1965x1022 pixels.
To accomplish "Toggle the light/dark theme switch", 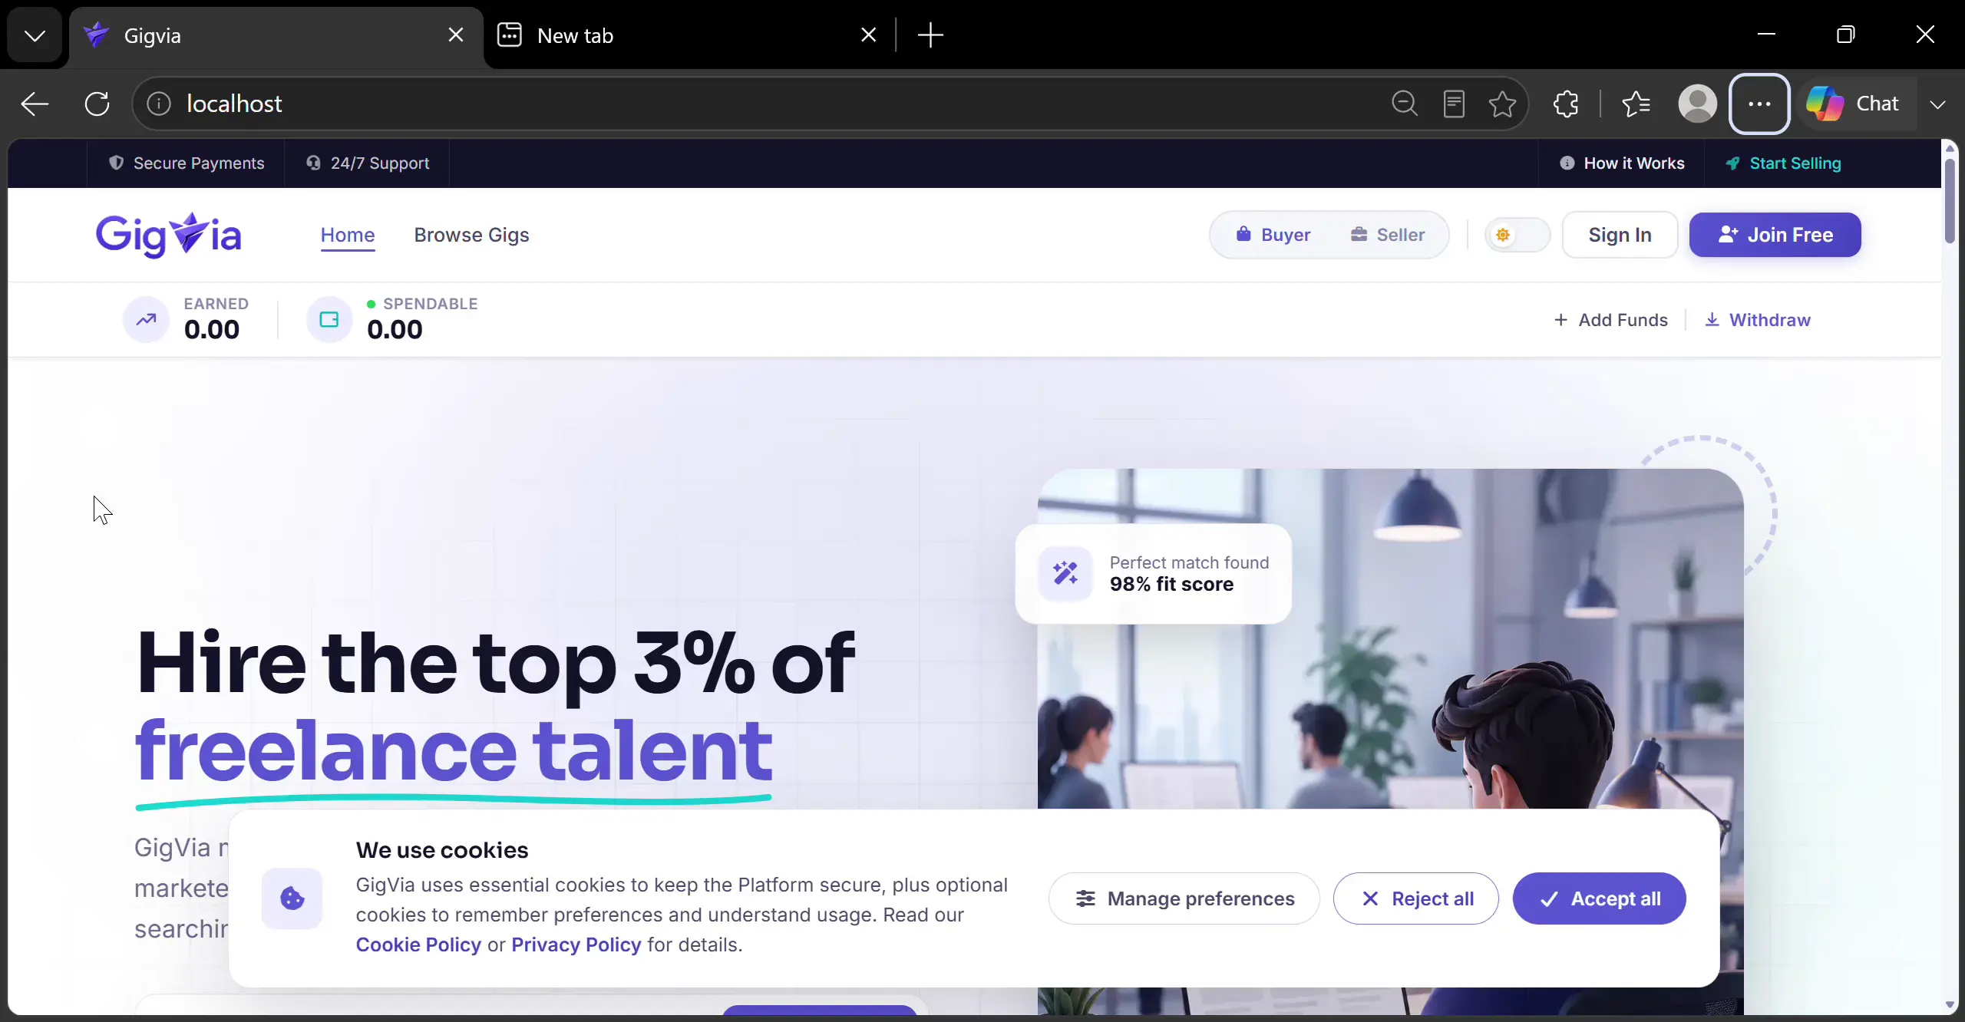I will coord(1518,235).
